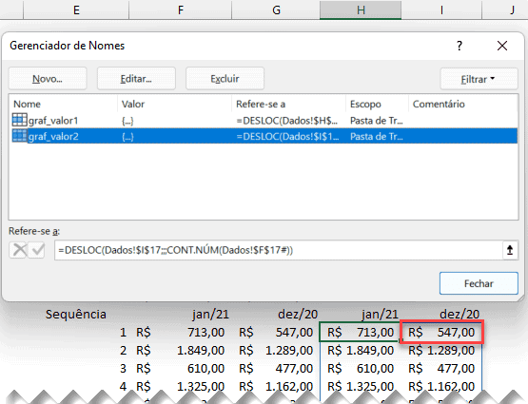Open the Filtrar dropdown
The width and height of the screenshot is (528, 404).
[x=479, y=79]
